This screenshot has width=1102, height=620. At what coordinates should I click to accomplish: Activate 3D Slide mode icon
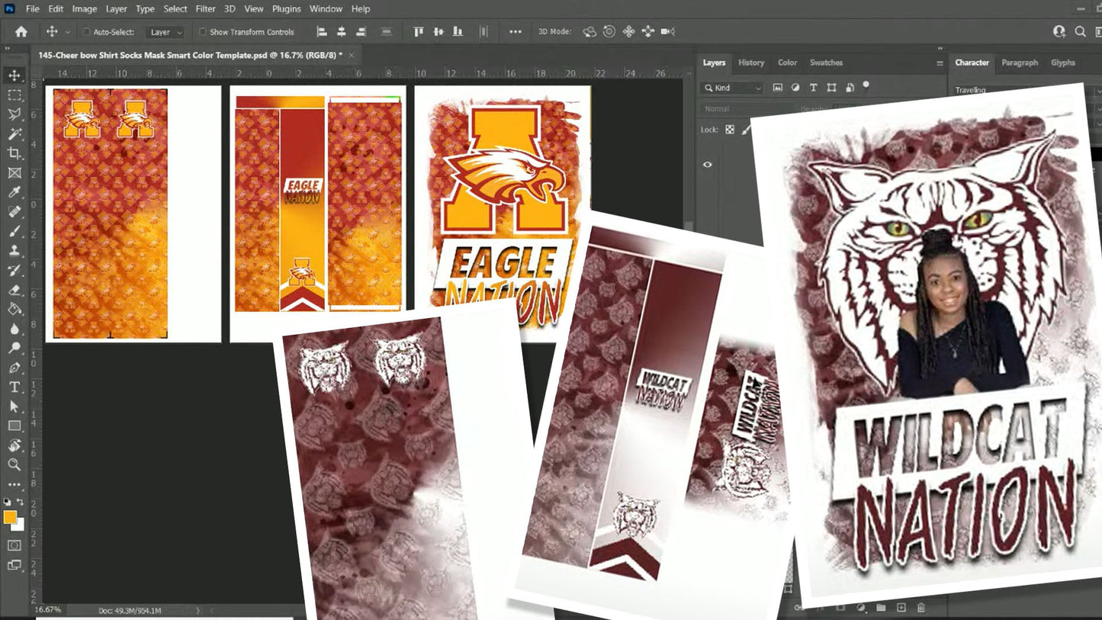pyautogui.click(x=648, y=32)
